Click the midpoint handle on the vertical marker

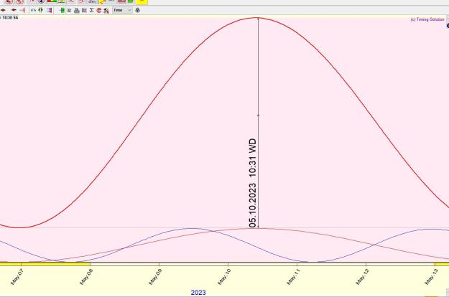click(259, 115)
